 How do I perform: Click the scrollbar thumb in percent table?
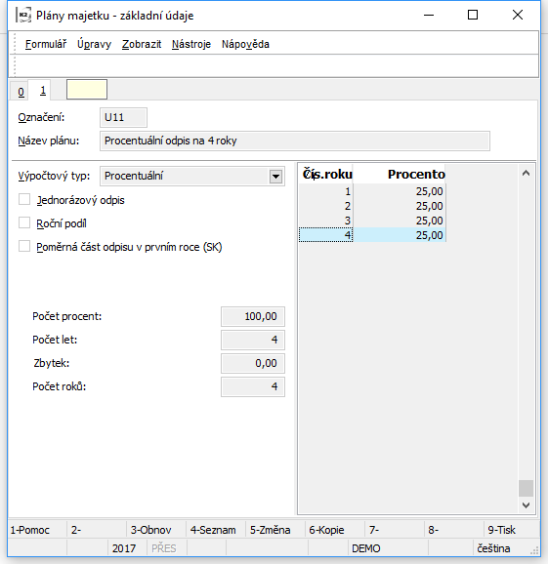[x=526, y=488]
